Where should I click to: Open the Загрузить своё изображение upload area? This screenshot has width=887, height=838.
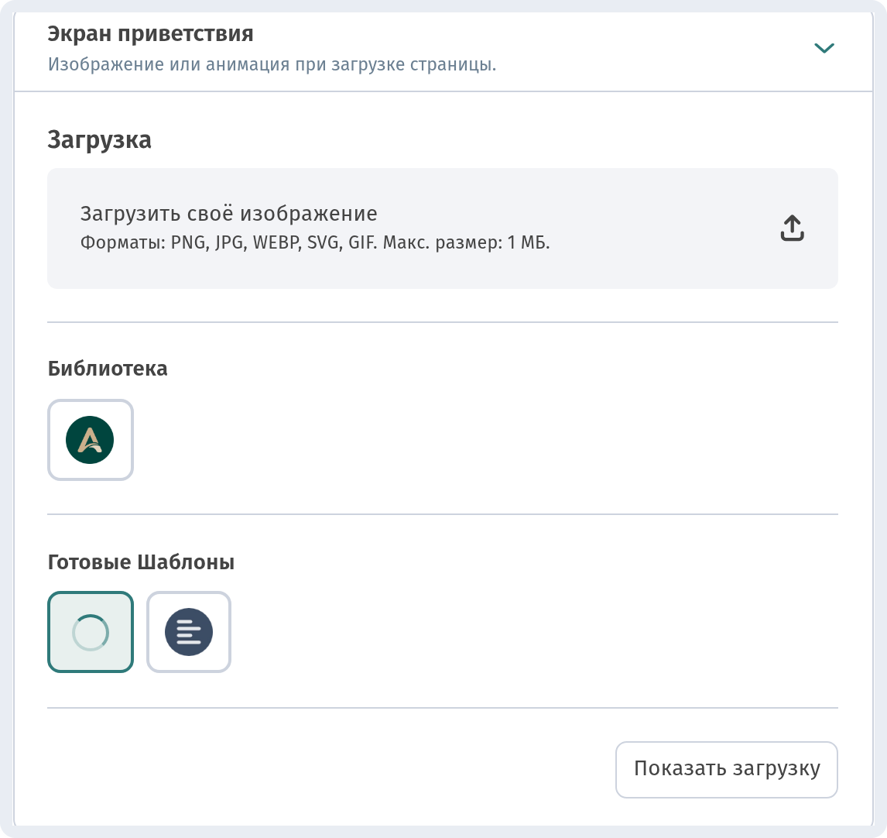coord(443,228)
